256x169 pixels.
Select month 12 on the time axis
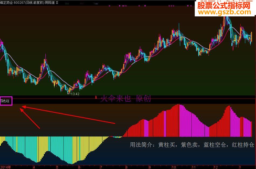click(x=216, y=167)
